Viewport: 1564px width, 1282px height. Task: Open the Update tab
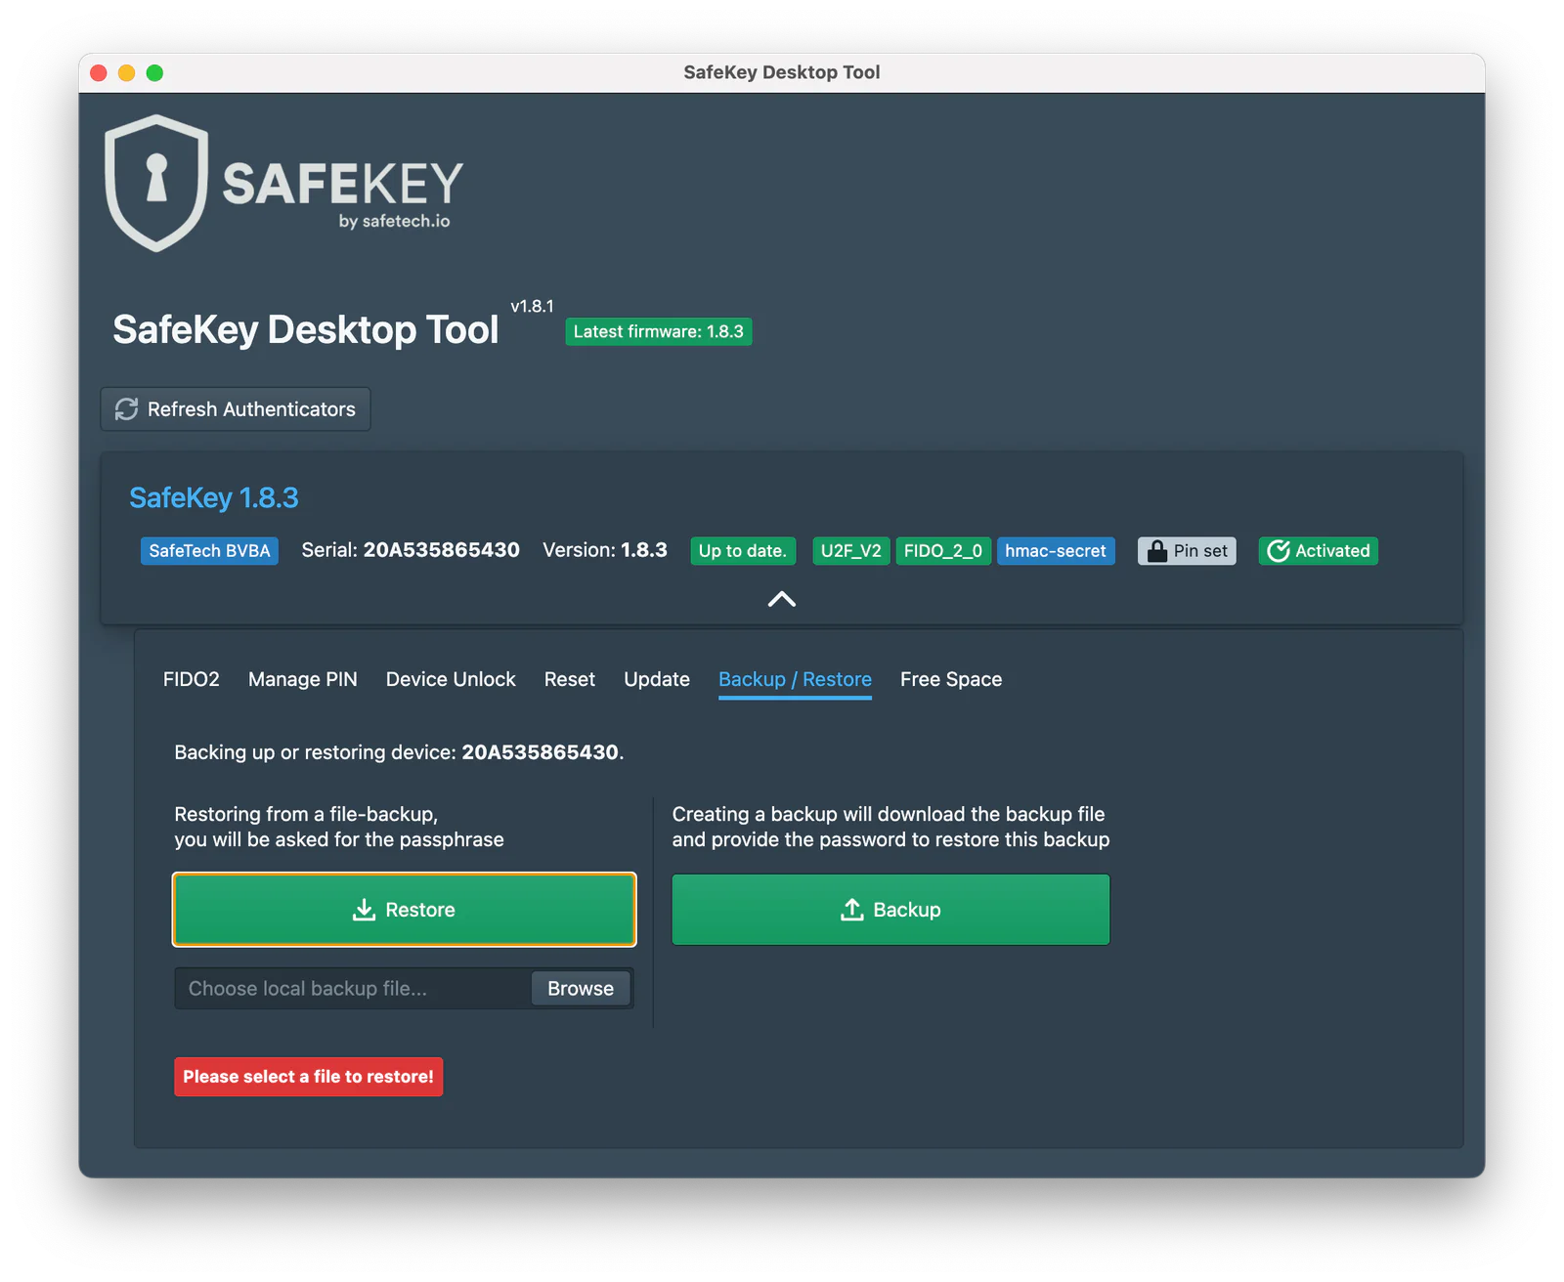tap(657, 679)
